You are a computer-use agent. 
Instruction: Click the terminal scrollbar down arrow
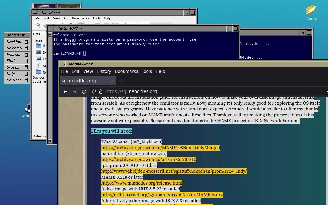click(x=50, y=141)
